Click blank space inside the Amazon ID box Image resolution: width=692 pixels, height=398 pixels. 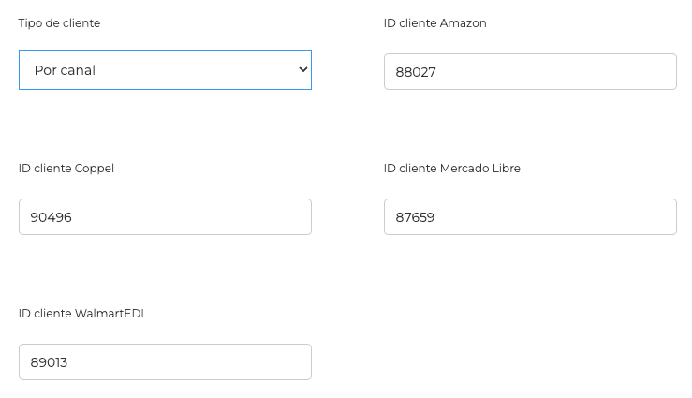coord(556,71)
